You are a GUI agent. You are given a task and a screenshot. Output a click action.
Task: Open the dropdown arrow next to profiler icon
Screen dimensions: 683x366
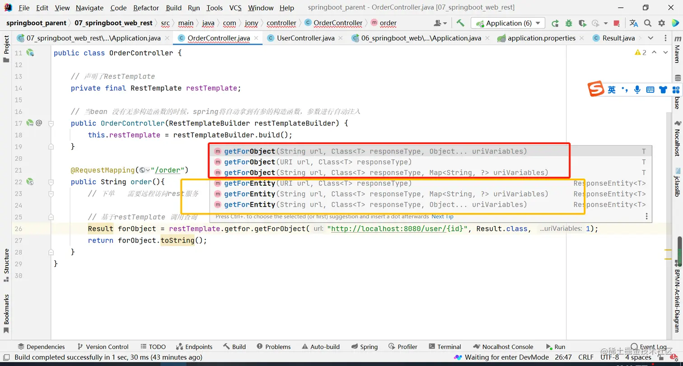click(x=605, y=23)
